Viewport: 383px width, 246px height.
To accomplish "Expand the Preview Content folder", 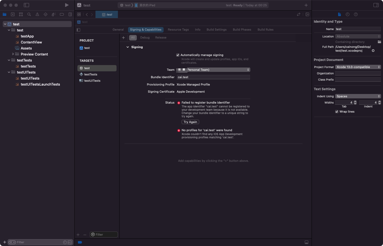I will [x=13, y=54].
